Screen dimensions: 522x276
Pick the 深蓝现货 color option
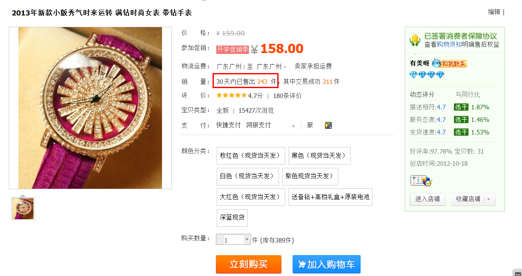[232, 218]
